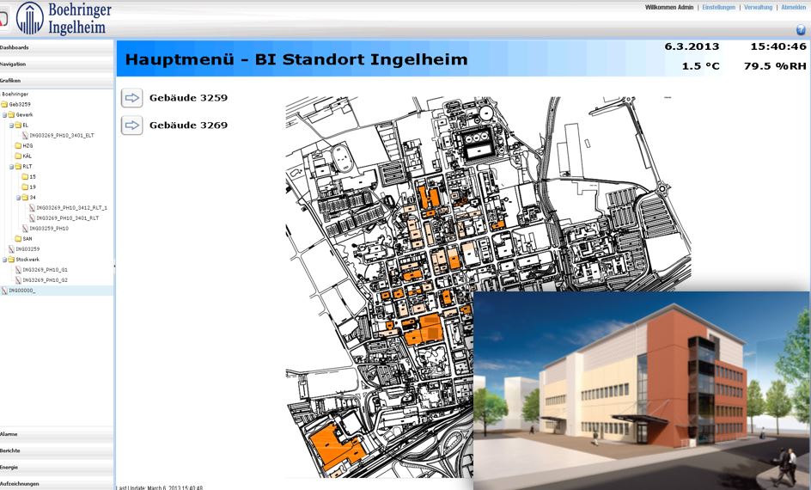
Task: Click Abmelden to log out
Action: point(793,7)
